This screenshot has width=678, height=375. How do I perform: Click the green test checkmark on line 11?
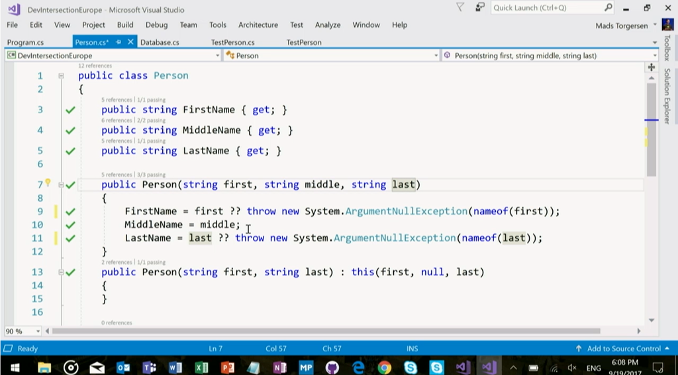point(70,239)
